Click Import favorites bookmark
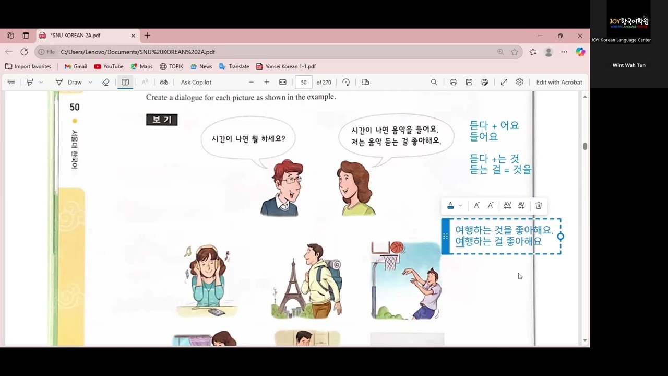The image size is (668, 376). point(28,66)
